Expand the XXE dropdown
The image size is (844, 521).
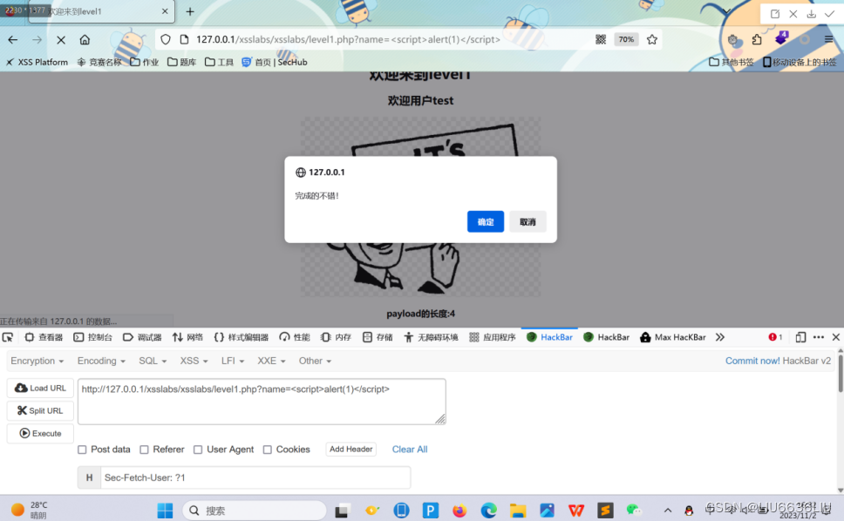271,361
